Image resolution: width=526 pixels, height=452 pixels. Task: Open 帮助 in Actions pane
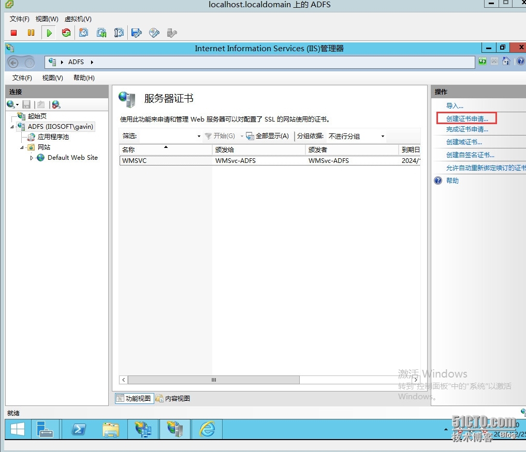(452, 180)
